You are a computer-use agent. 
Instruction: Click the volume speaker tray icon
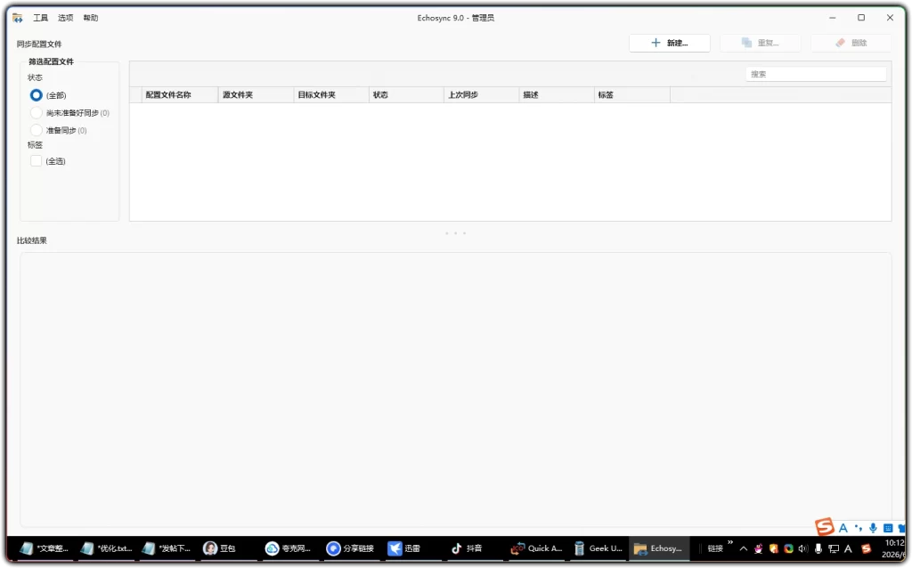point(803,548)
